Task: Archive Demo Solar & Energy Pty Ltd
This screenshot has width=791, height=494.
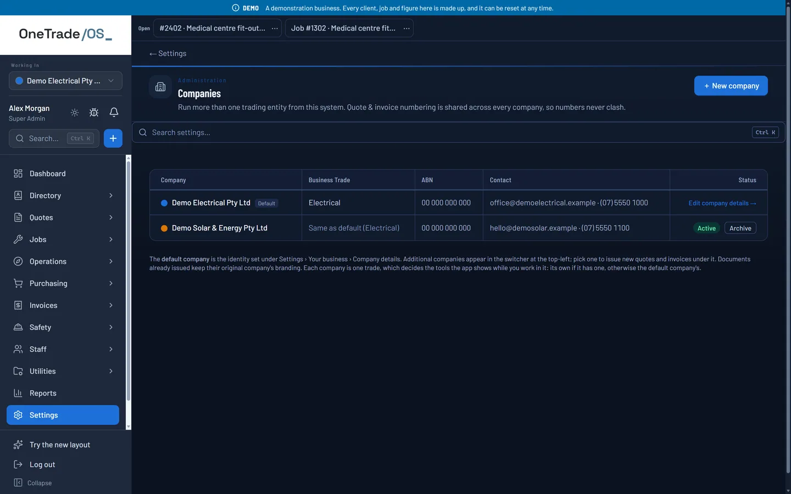Action: 740,228
